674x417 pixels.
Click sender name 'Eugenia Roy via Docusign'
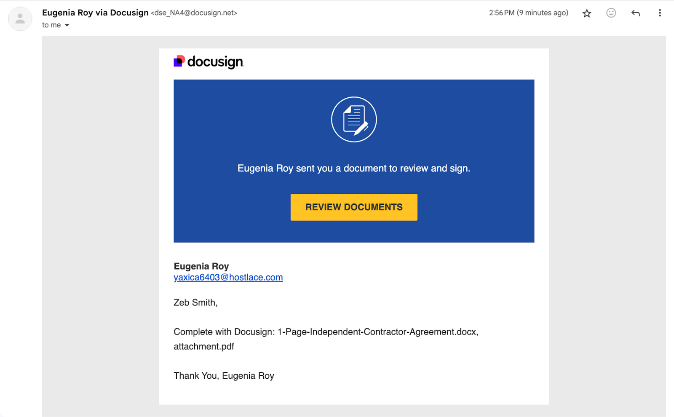pos(95,13)
